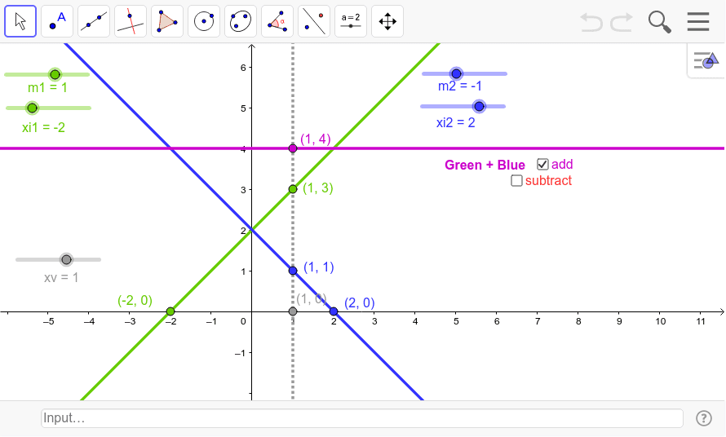The width and height of the screenshot is (726, 437).
Task: Click the xi2 slider handle
Action: pos(479,107)
